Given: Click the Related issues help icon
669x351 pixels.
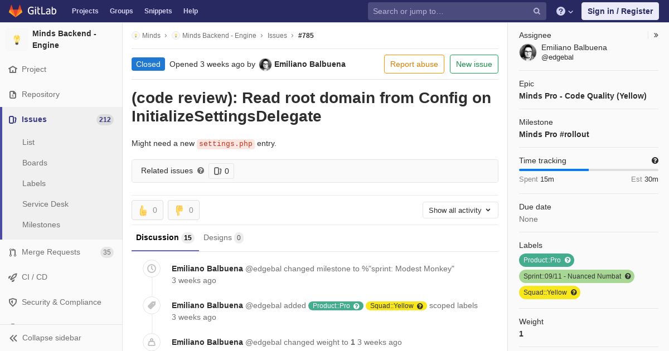Looking at the screenshot, I should 201,170.
